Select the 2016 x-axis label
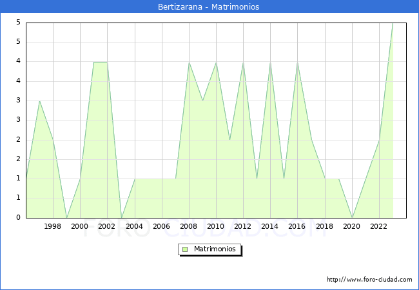Viewport: 419px width, 290px height. (x=297, y=226)
